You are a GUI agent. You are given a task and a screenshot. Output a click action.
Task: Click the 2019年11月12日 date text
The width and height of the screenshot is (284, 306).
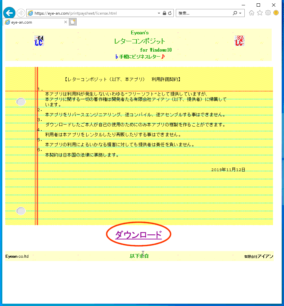coord(228,169)
